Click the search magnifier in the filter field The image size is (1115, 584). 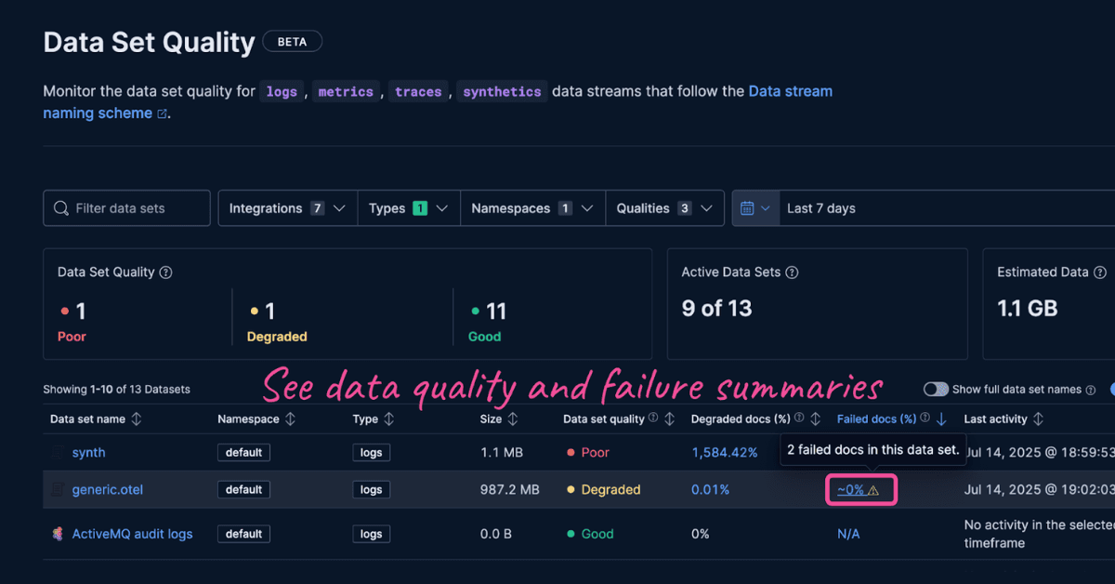pos(60,207)
